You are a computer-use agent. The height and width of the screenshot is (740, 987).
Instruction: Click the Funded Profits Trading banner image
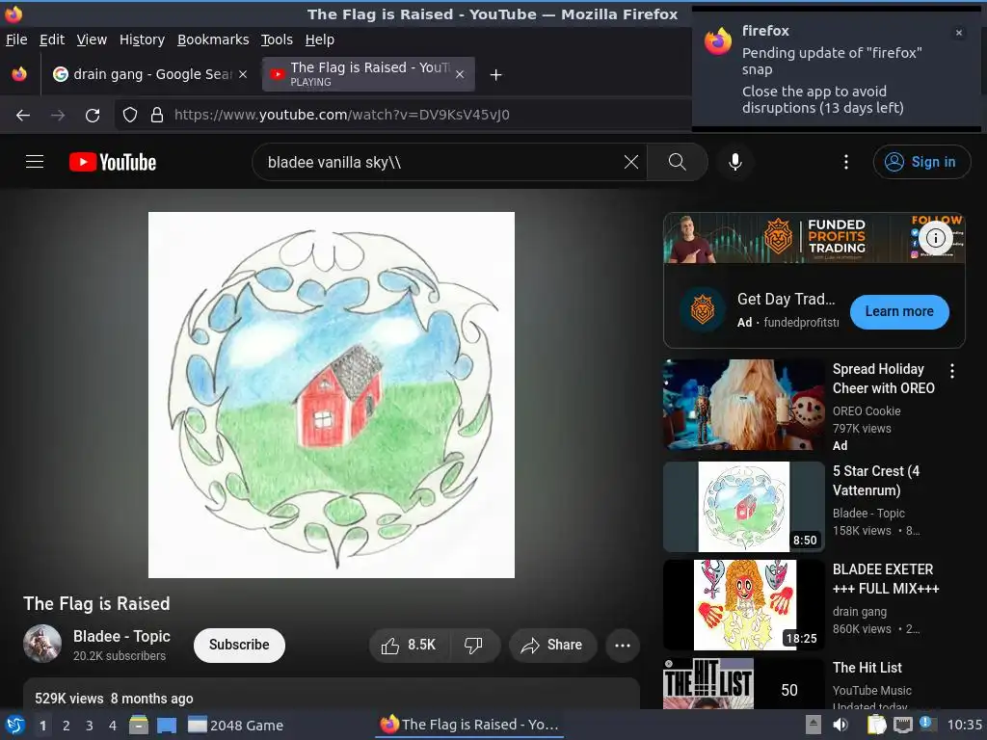pos(814,239)
